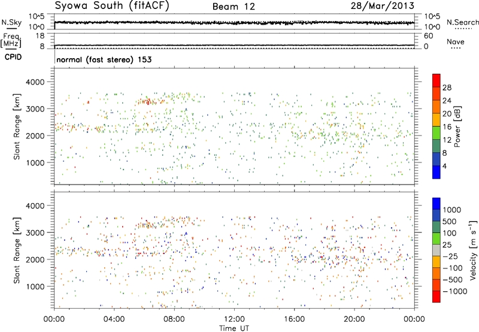Click the 'Beam 12' label
479x332 pixels.
tap(234, 7)
